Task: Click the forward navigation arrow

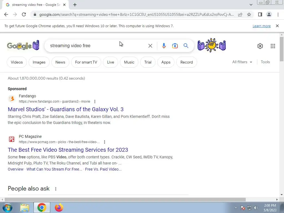Action: point(15,14)
